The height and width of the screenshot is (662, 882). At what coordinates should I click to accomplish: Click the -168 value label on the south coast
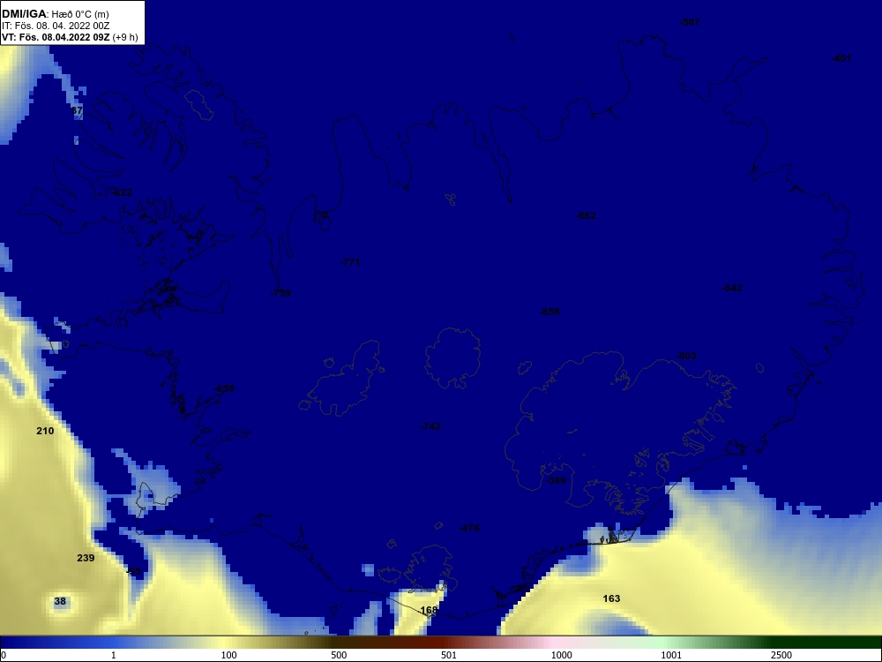[x=428, y=610]
